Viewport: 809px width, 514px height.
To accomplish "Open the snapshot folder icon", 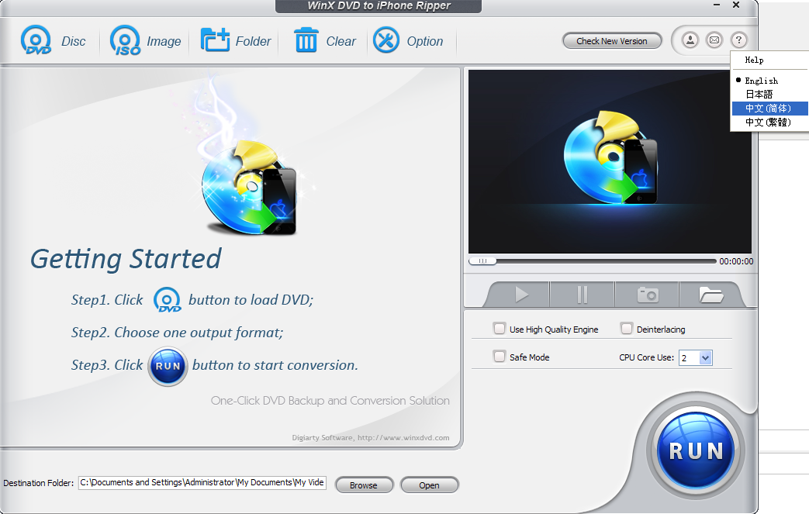I will click(711, 295).
